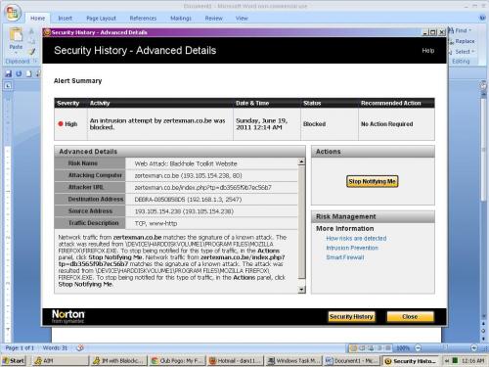Click the Undo icon in Word's quick toolbar
The image size is (489, 367).
point(19,73)
